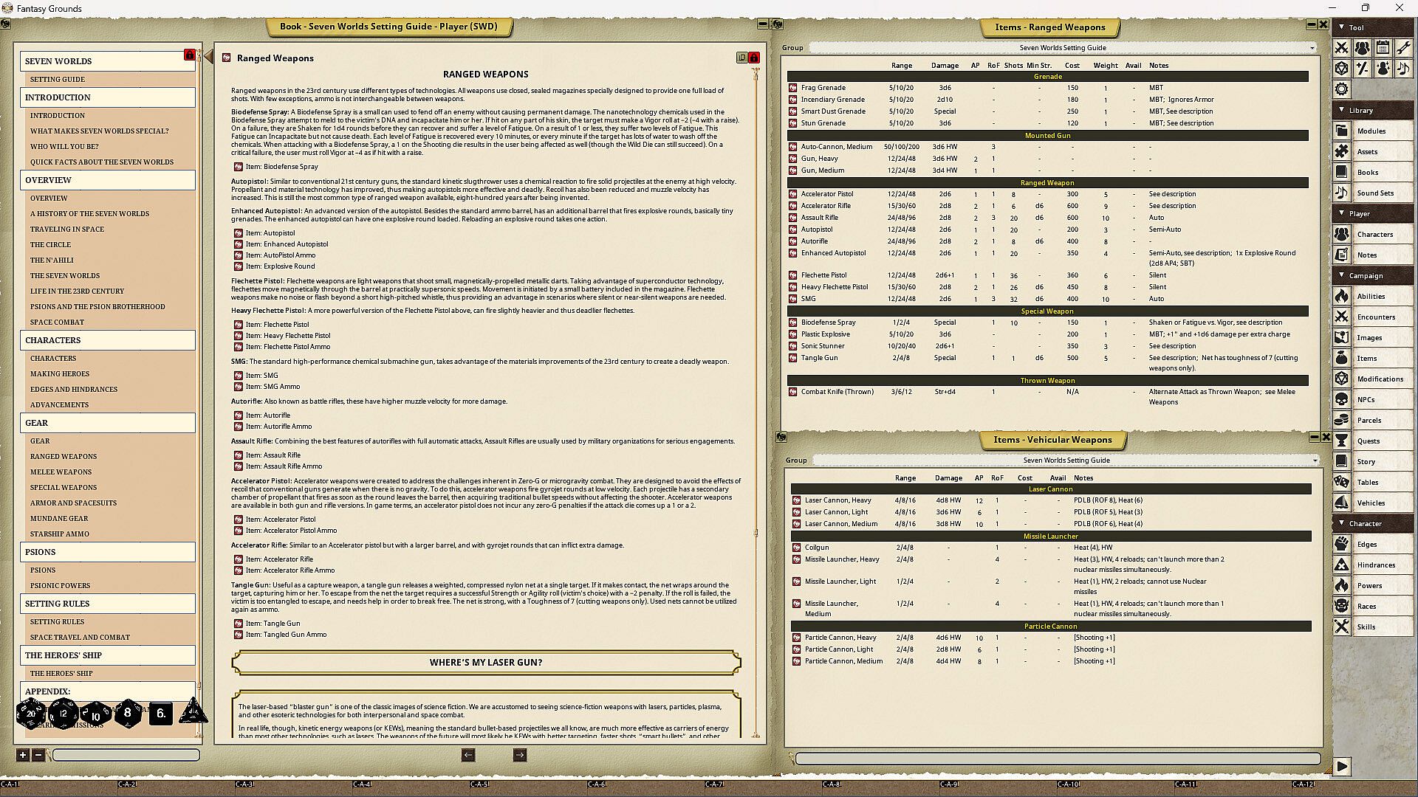1418x797 pixels.
Task: Open Group dropdown in Vehicular Weapons window
Action: [1315, 460]
